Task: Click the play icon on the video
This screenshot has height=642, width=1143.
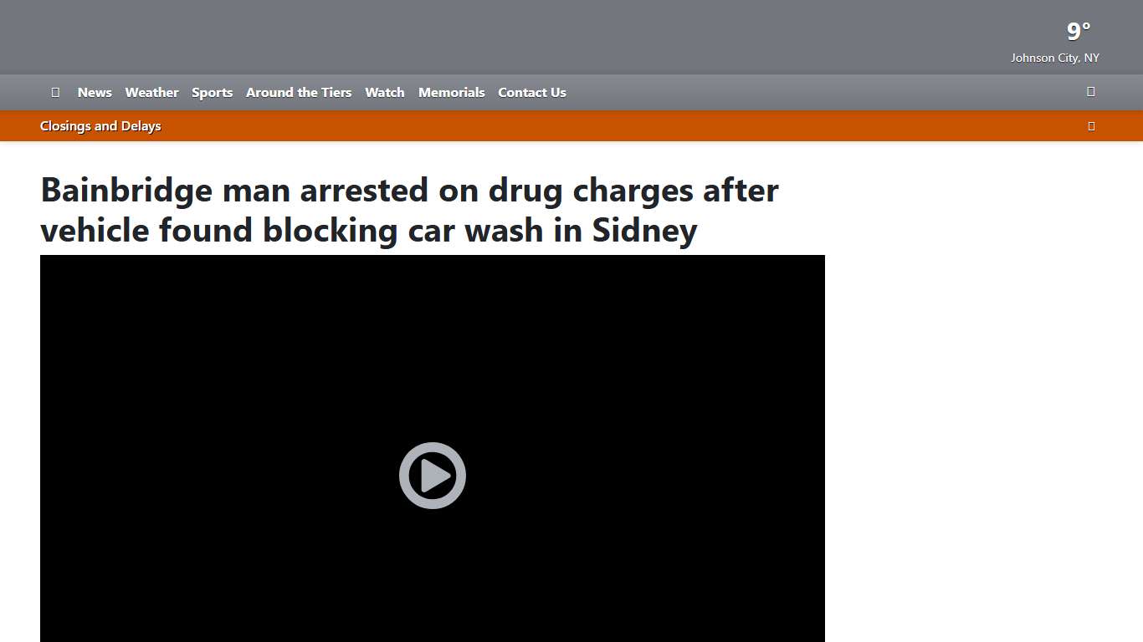Action: [432, 475]
